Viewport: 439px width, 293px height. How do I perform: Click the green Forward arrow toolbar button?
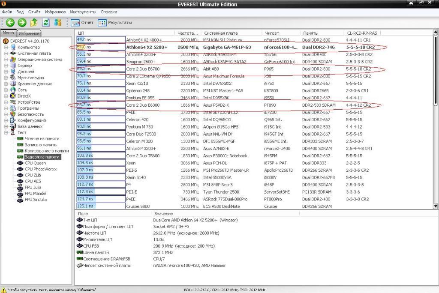tap(22, 22)
